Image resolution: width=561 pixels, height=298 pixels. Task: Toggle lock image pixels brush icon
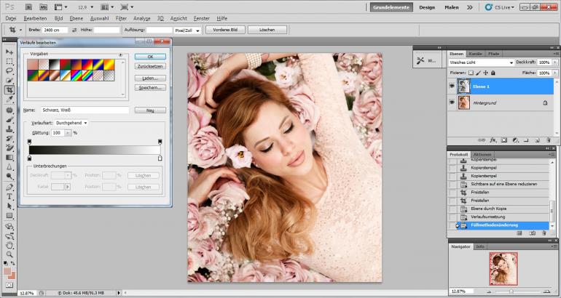(479, 73)
